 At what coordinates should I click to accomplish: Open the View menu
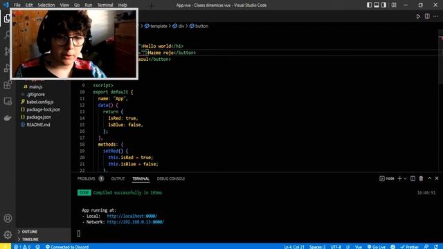pos(64,5)
